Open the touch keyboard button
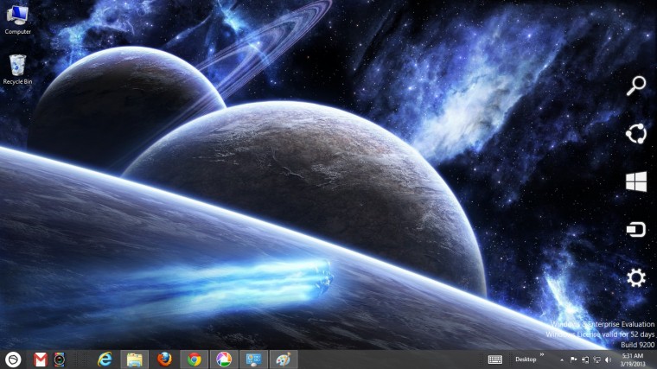This screenshot has width=657, height=369. 494,359
